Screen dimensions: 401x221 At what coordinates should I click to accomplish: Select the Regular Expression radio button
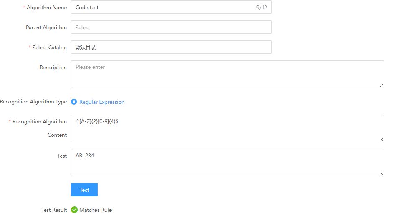74,102
